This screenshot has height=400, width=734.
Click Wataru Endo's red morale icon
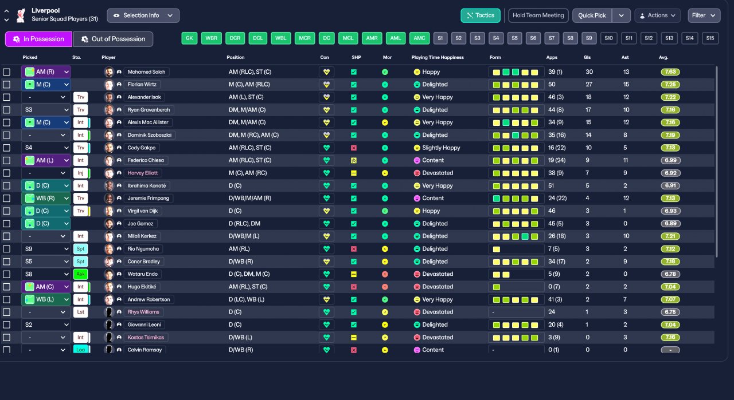(x=385, y=274)
